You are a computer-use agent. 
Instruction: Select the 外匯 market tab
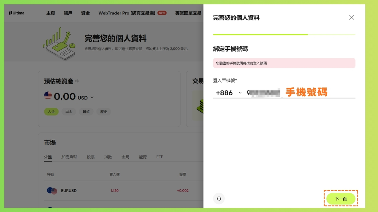pyautogui.click(x=48, y=157)
